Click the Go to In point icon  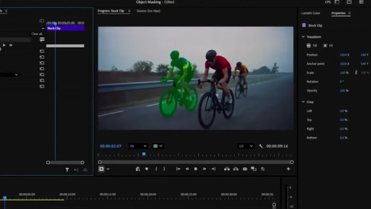[179, 169]
